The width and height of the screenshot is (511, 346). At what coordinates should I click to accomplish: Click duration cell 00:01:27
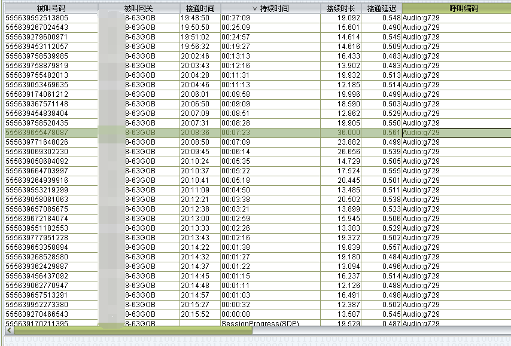click(x=236, y=257)
